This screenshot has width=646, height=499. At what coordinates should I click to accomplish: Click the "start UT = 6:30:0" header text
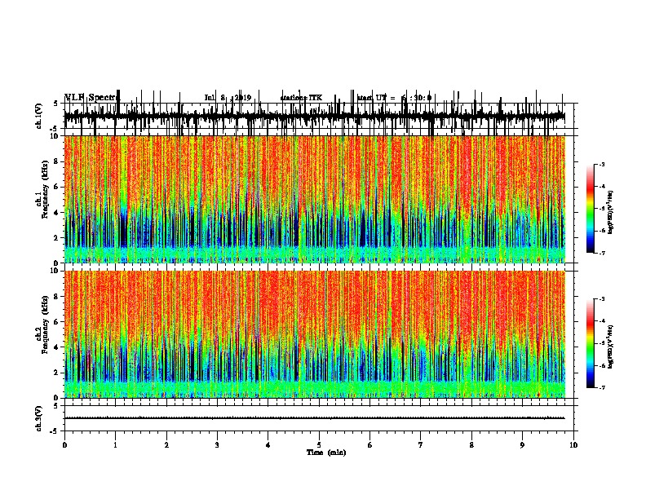pos(394,98)
